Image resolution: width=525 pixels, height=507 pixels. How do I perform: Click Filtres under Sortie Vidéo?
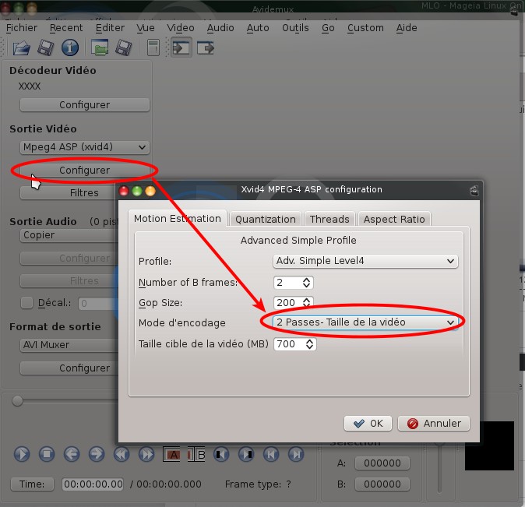[69, 193]
